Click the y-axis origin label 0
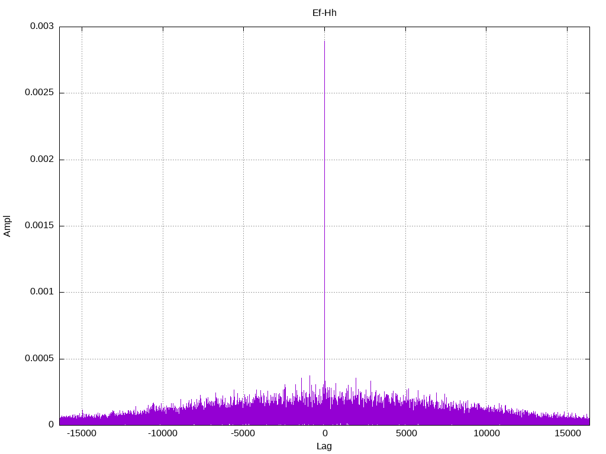The image size is (606, 454). (x=51, y=424)
